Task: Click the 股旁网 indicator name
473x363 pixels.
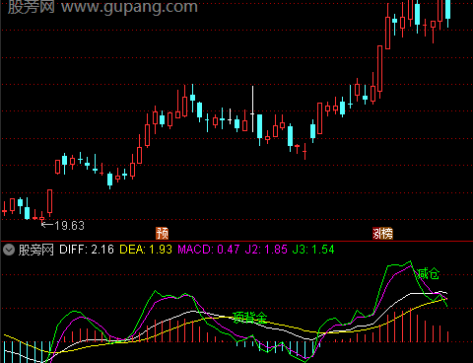Action: (x=35, y=250)
